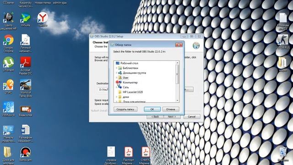The image size is (293, 165).
Task: Click < Back in OBS Studio Setup
Action: 155,117
